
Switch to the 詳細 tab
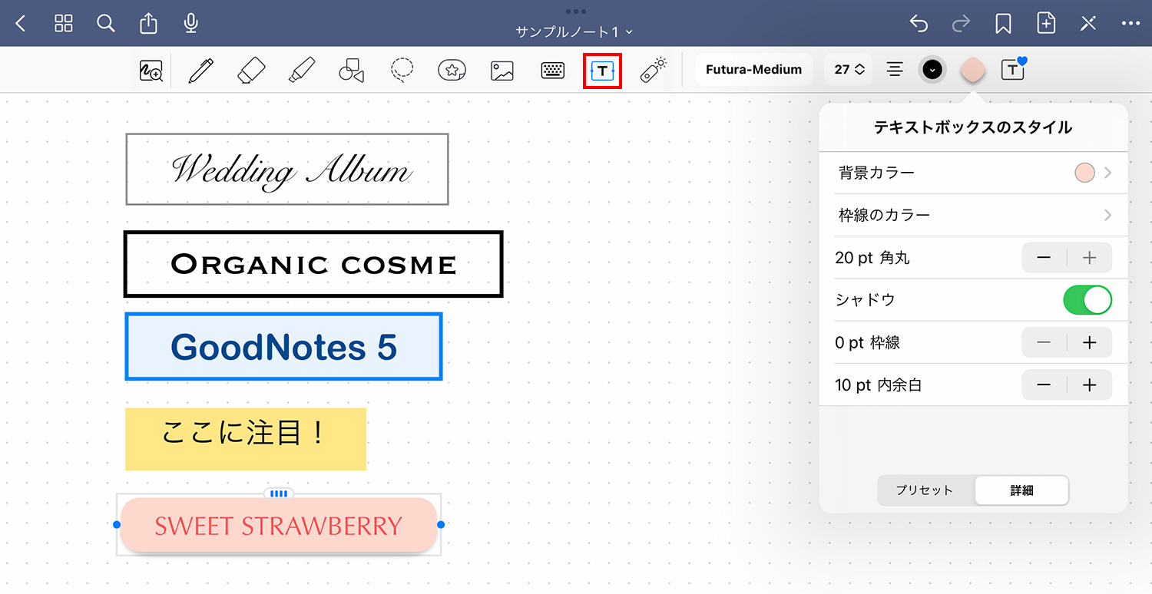pyautogui.click(x=1021, y=490)
